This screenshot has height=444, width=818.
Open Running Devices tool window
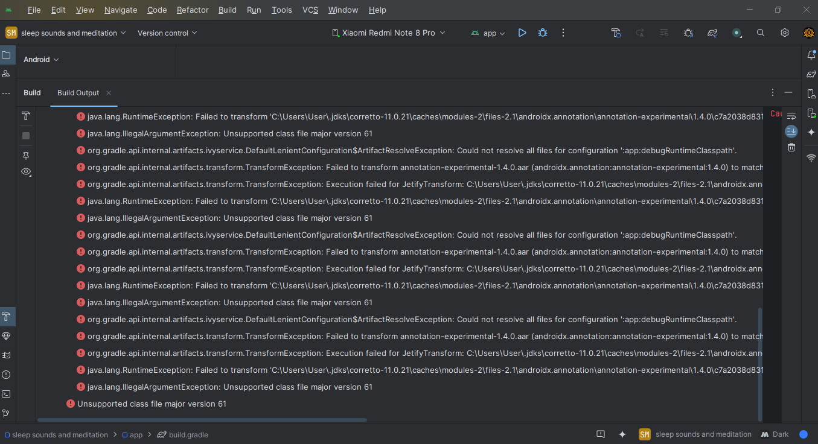[811, 113]
